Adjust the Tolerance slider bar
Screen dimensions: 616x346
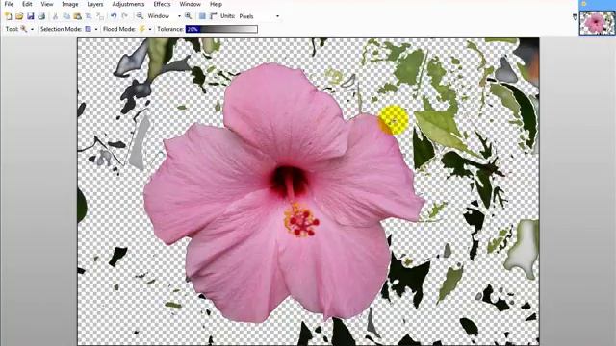[221, 29]
